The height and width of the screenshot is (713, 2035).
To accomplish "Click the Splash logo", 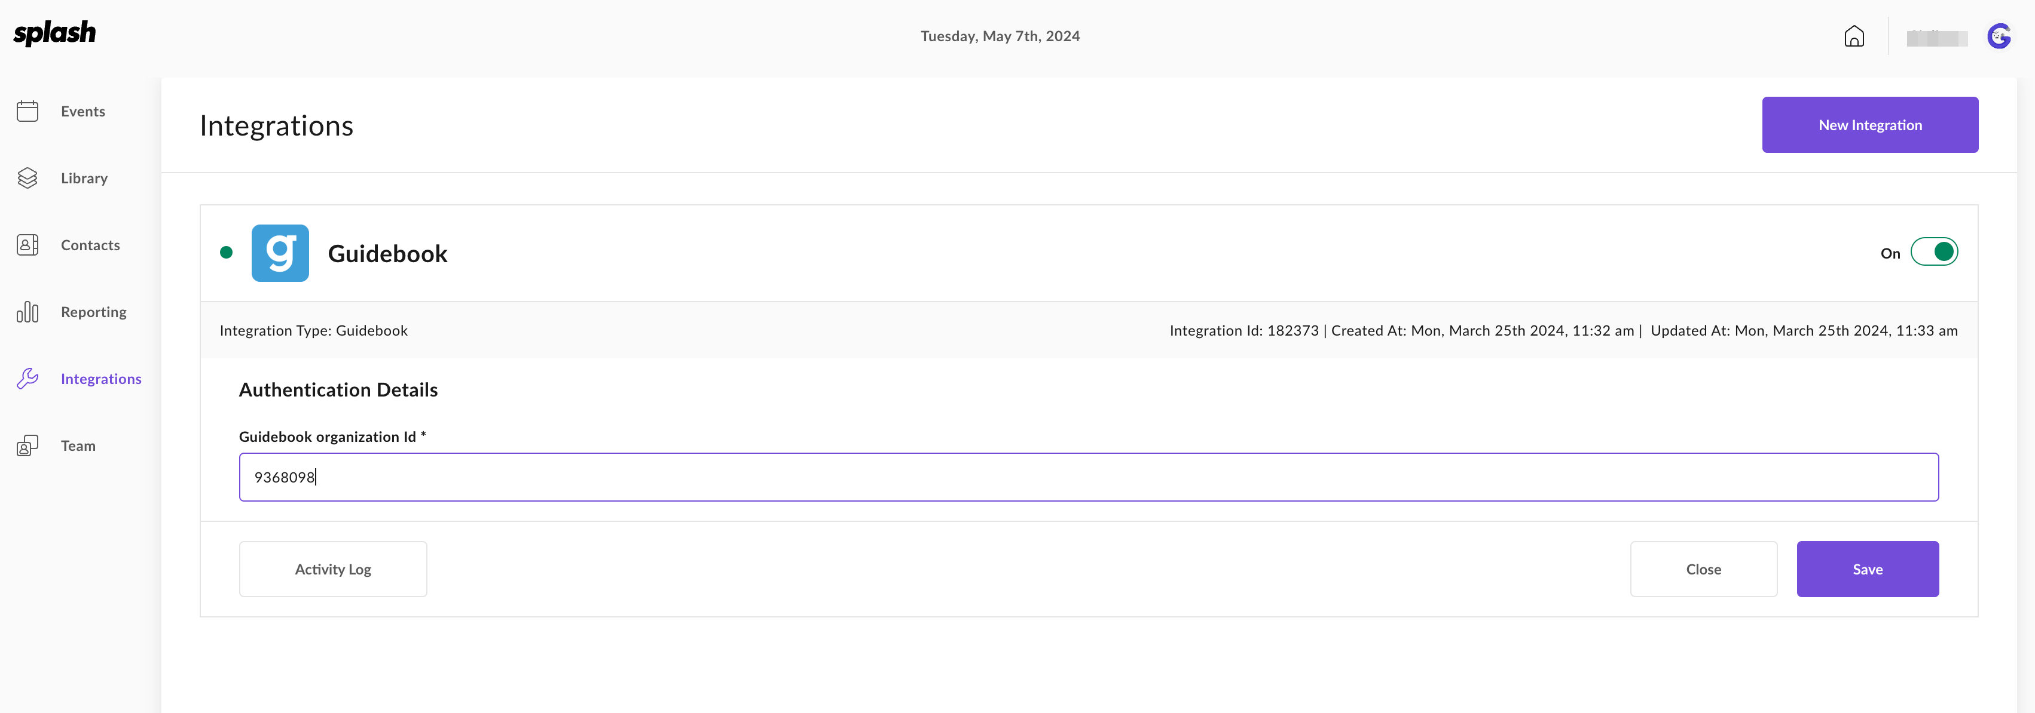I will point(54,32).
